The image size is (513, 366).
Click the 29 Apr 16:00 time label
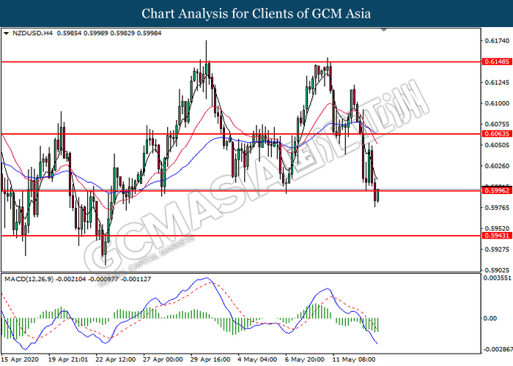coord(211,359)
